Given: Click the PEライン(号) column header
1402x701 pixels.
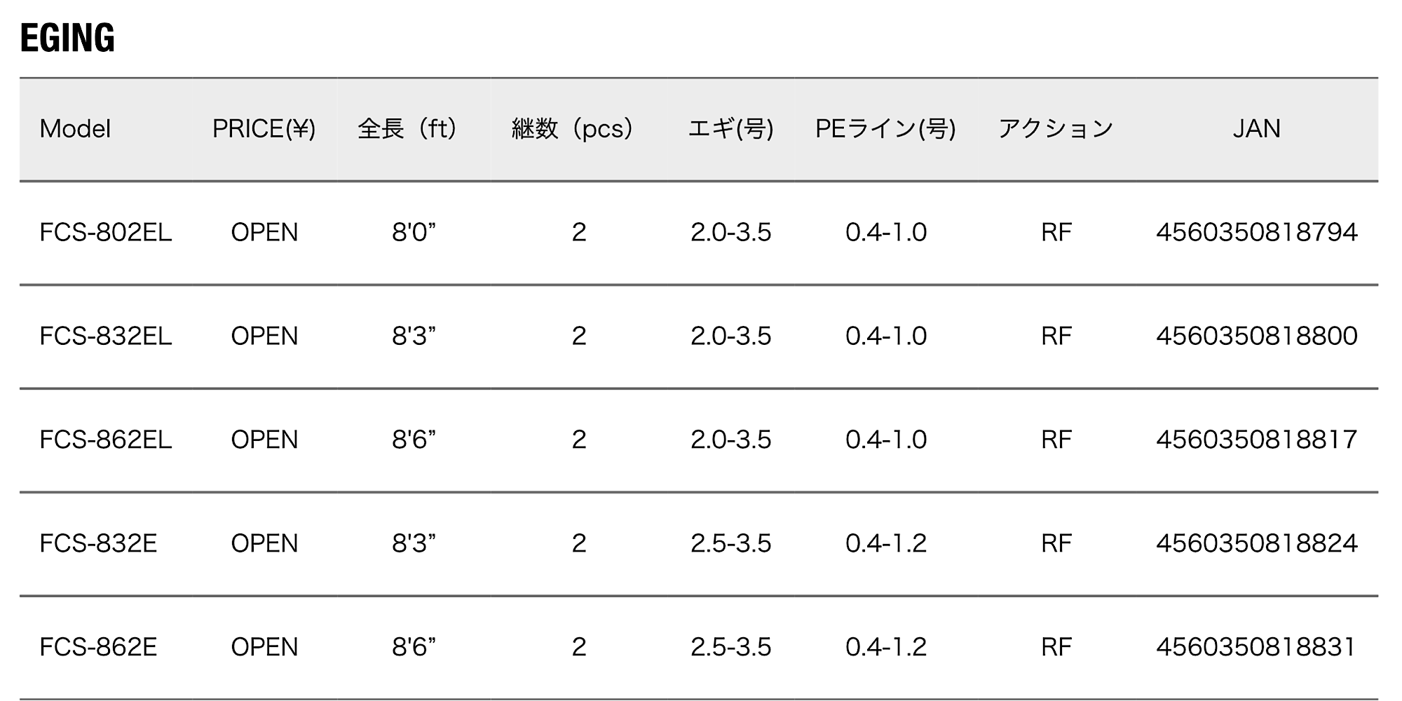Looking at the screenshot, I should (885, 129).
